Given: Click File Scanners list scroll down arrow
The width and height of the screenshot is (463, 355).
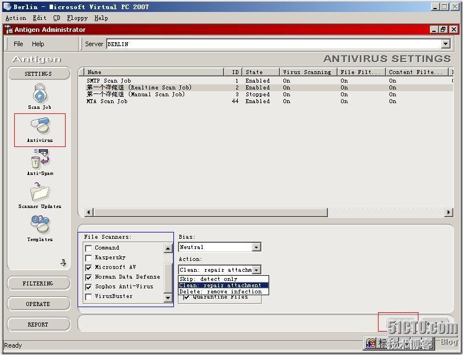Looking at the screenshot, I should [168, 297].
